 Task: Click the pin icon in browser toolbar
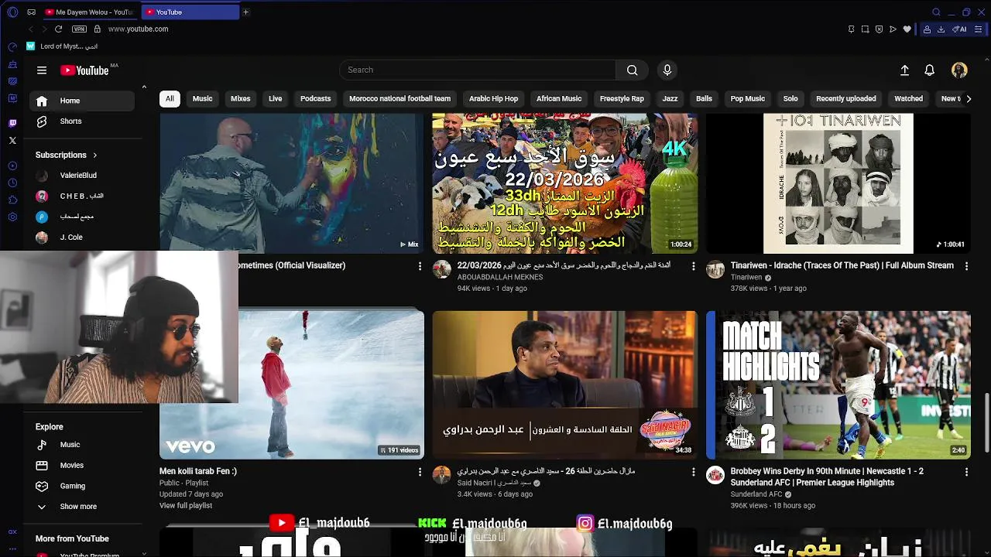[851, 29]
